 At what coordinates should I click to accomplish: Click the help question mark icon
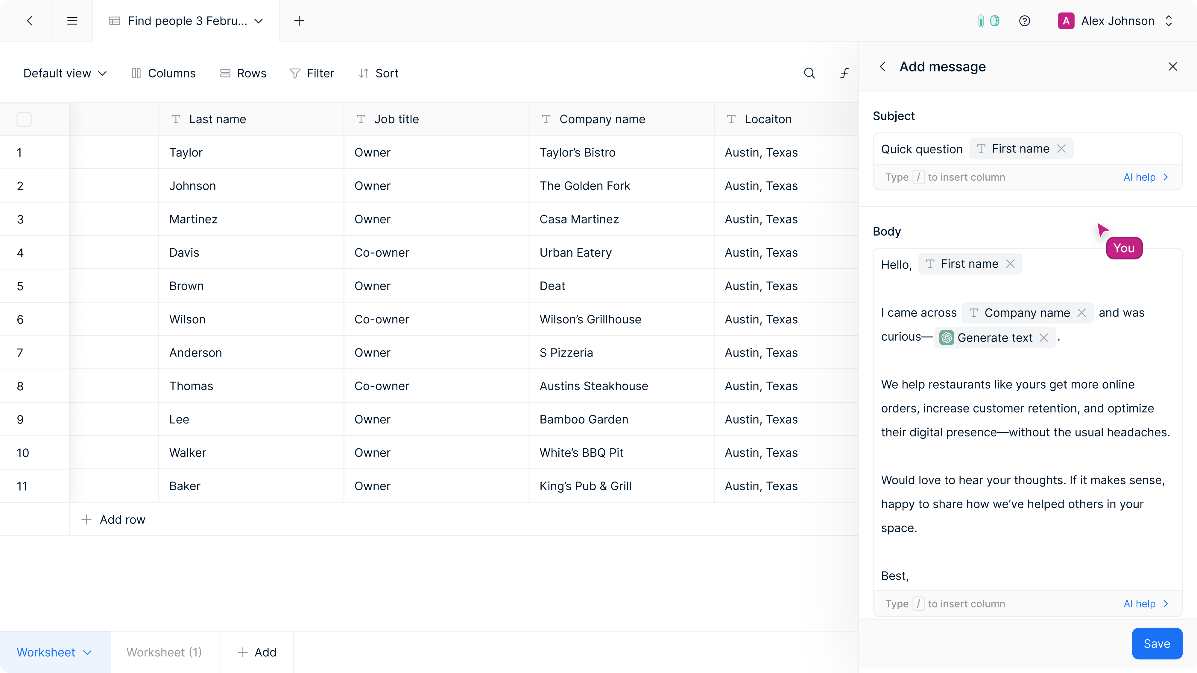point(1024,21)
